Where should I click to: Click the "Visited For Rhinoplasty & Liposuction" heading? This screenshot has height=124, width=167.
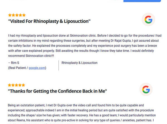[x=49, y=21]
